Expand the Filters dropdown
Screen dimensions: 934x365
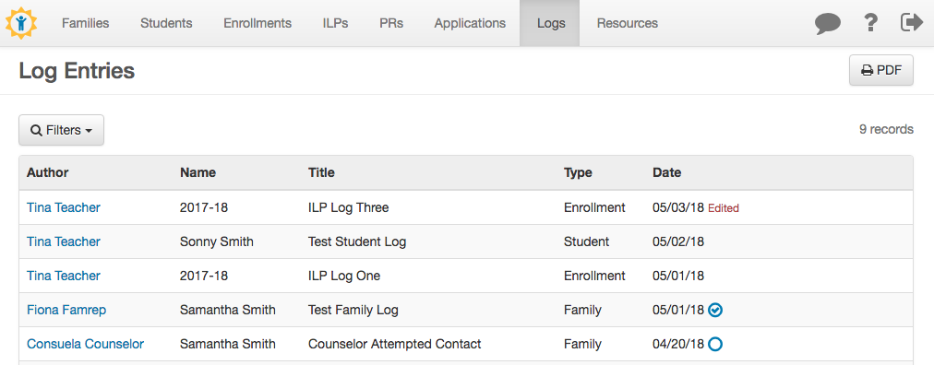pyautogui.click(x=61, y=130)
